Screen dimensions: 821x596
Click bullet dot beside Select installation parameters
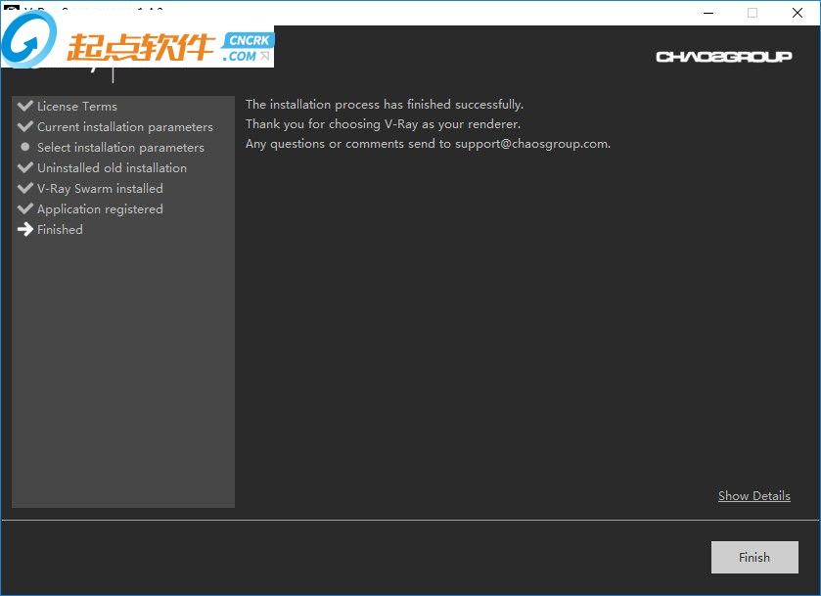25,147
